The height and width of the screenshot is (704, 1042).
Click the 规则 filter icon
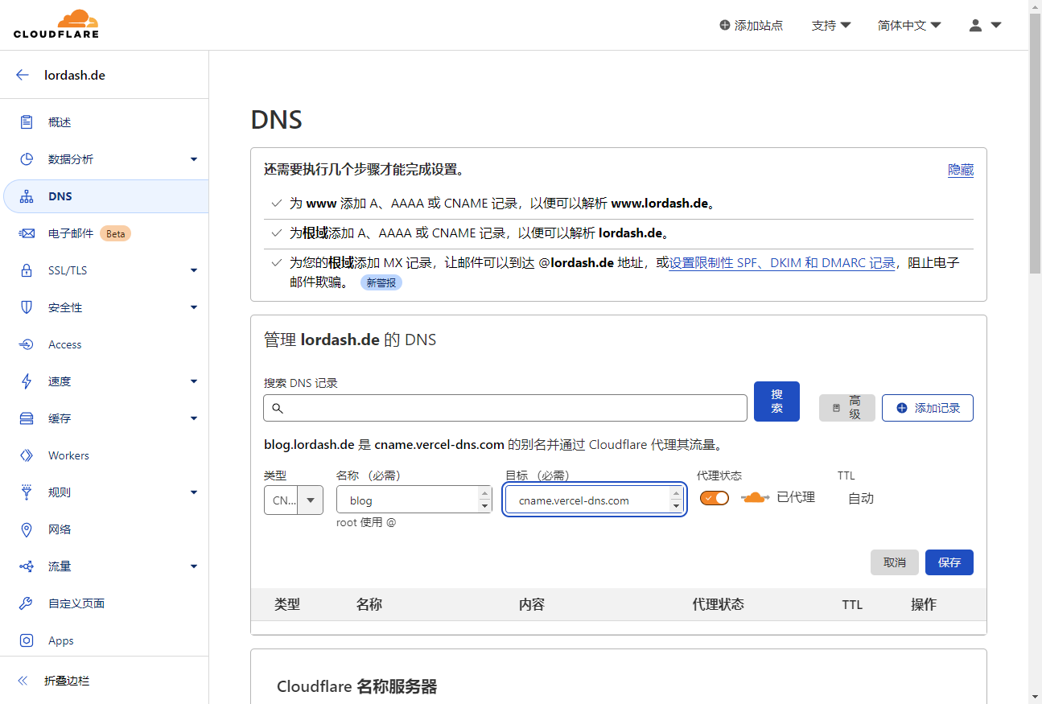(x=27, y=492)
